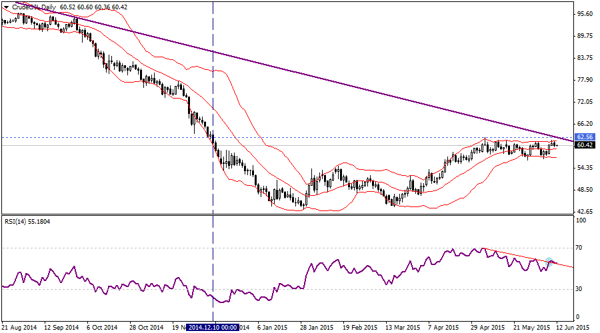
Task: Click the chart menu triangle beside CrudeOil title
Action: click(5, 6)
